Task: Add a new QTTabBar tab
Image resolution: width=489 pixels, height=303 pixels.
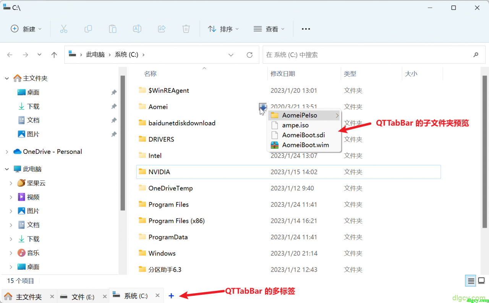Action: coord(171,296)
